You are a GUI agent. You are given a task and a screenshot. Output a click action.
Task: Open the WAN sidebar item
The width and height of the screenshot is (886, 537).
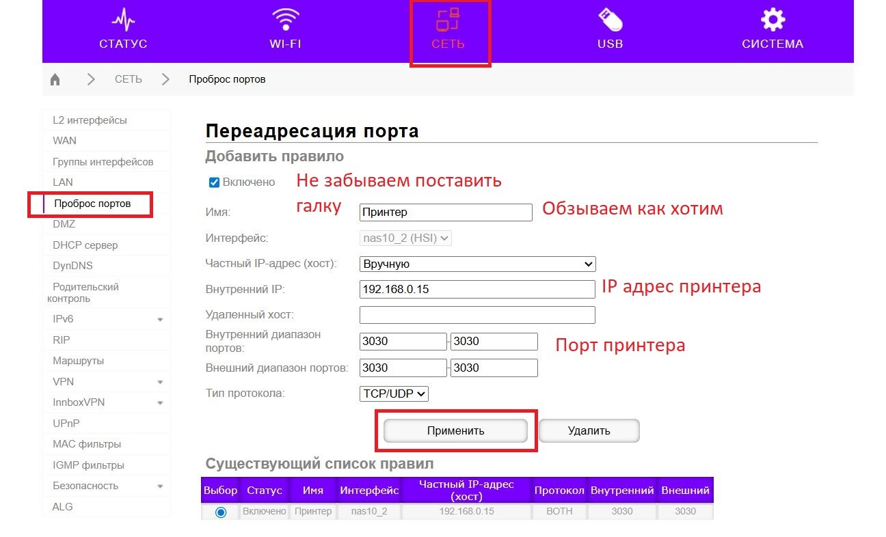64,141
